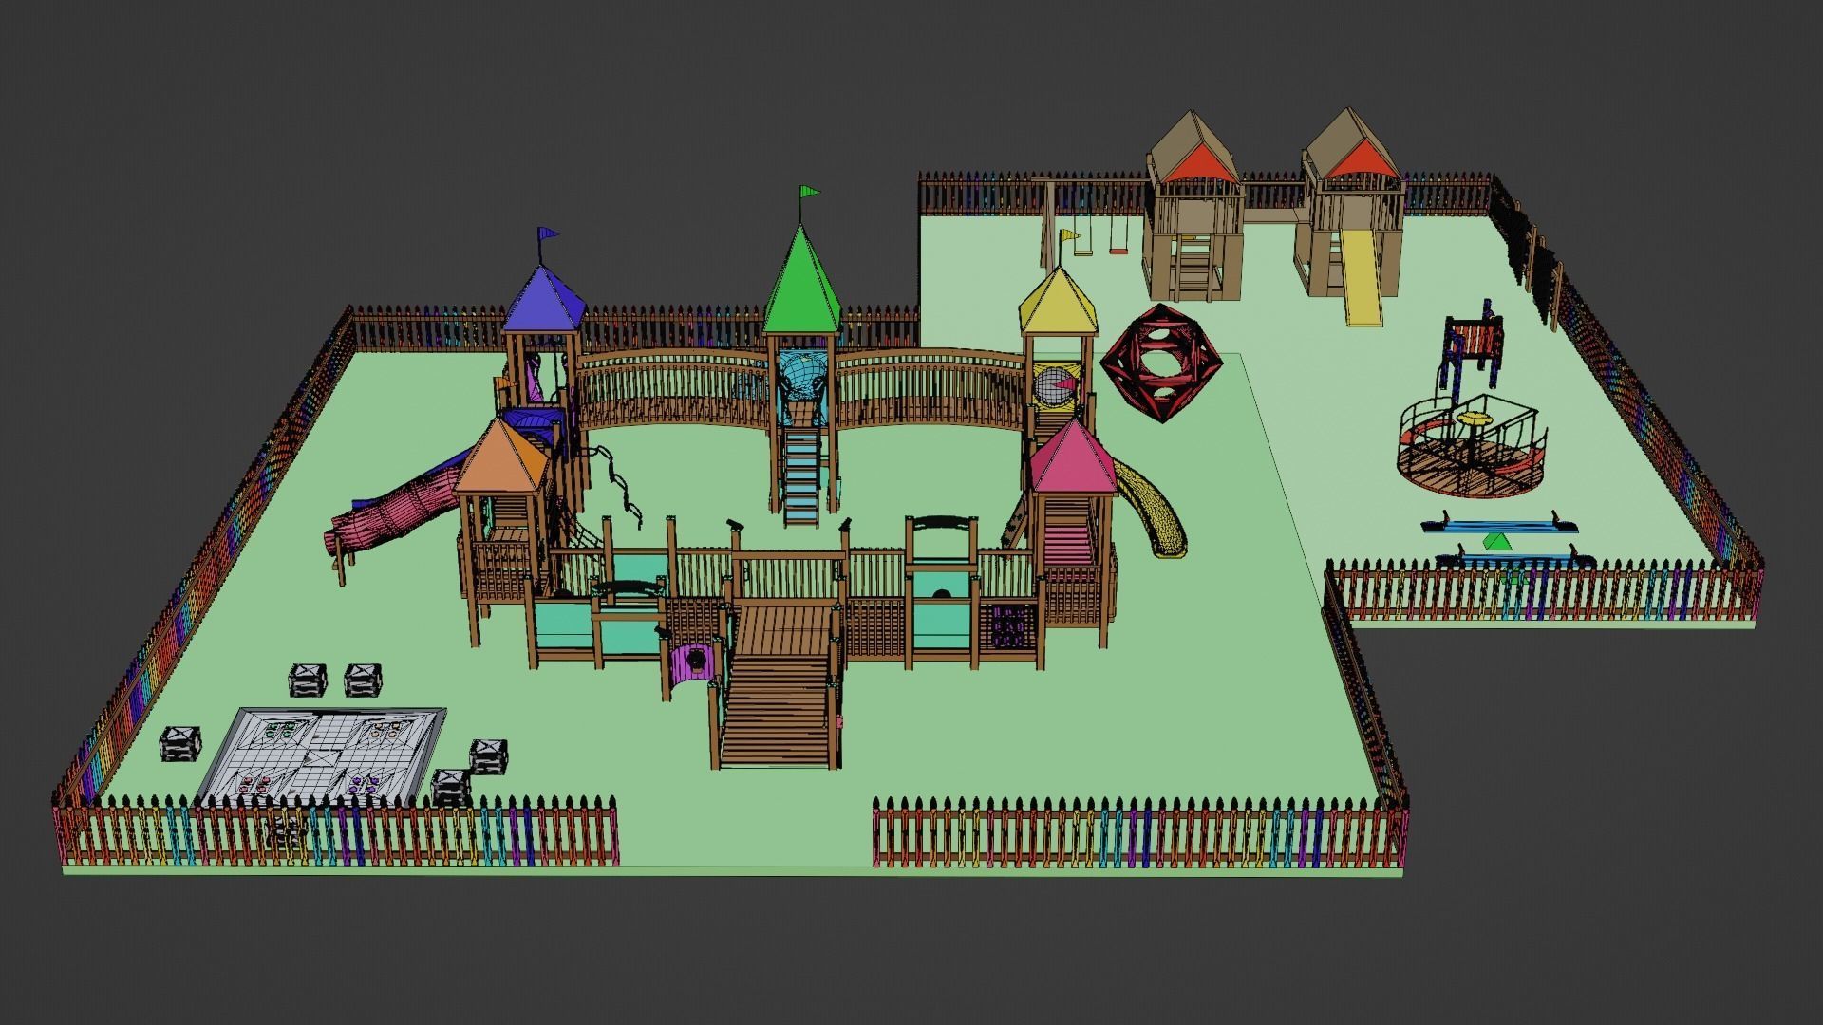Image resolution: width=1823 pixels, height=1025 pixels.
Task: Select the yellow swing seat
Action: pyautogui.click(x=1081, y=252)
